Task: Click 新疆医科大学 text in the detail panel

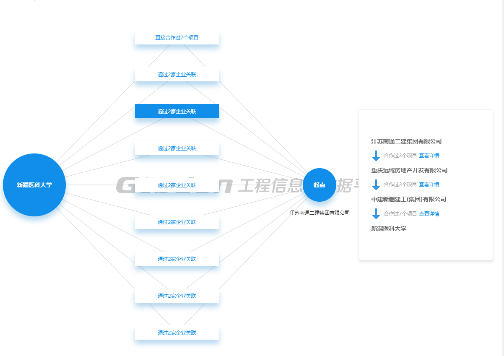Action: pos(389,229)
